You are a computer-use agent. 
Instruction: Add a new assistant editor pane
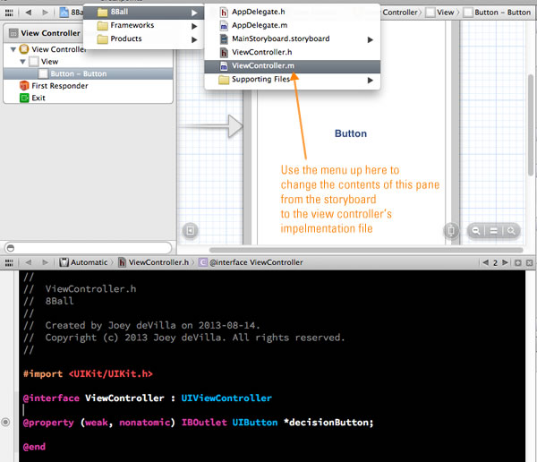pos(518,263)
